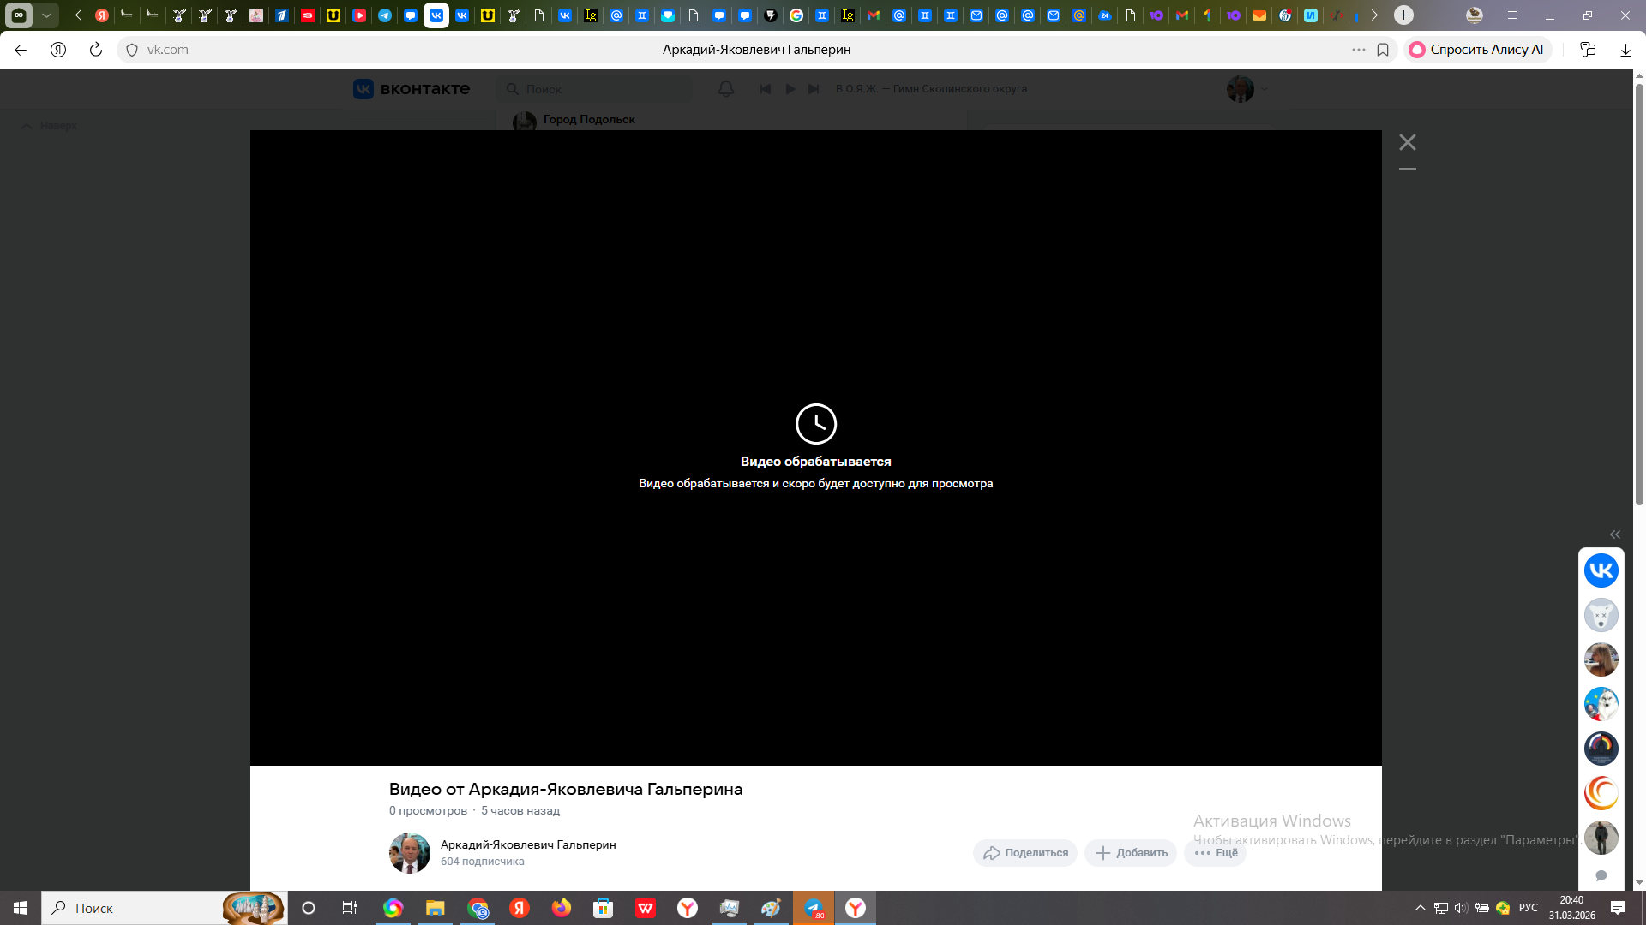Minimize the video player to mini view
This screenshot has width=1646, height=925.
click(1407, 170)
